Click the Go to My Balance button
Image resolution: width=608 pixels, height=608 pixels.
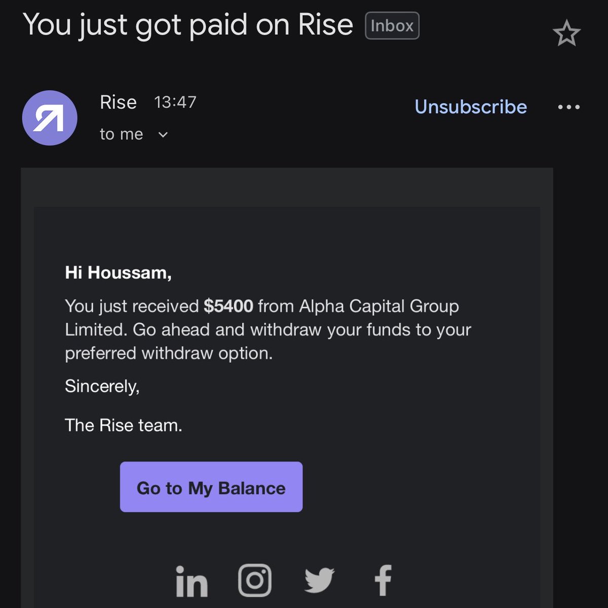coord(211,487)
